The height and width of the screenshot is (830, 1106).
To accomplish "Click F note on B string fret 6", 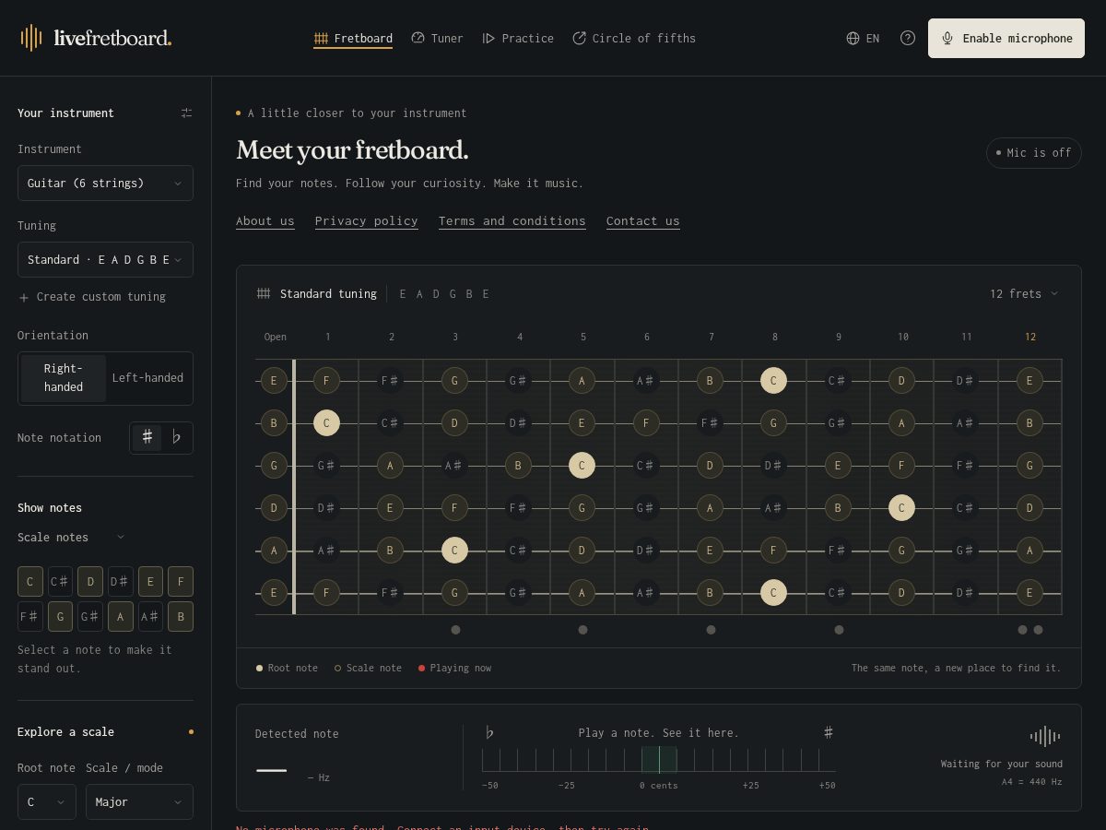I will coord(646,422).
